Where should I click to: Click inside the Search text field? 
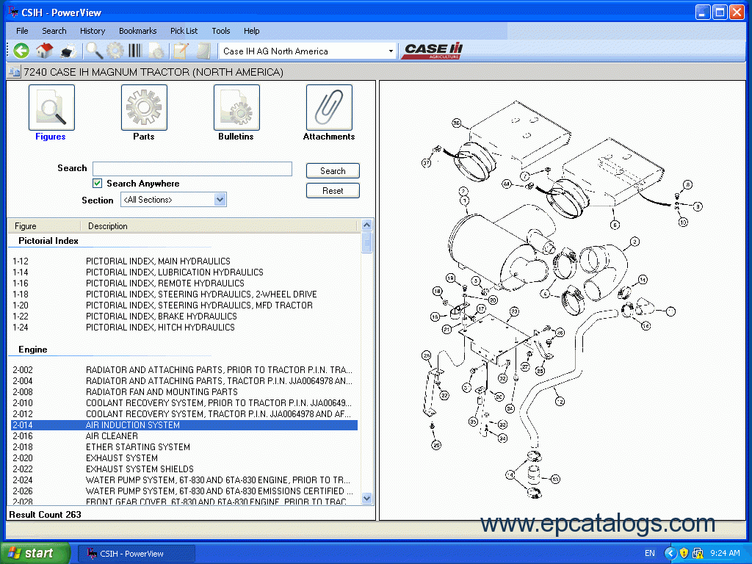[x=192, y=169]
